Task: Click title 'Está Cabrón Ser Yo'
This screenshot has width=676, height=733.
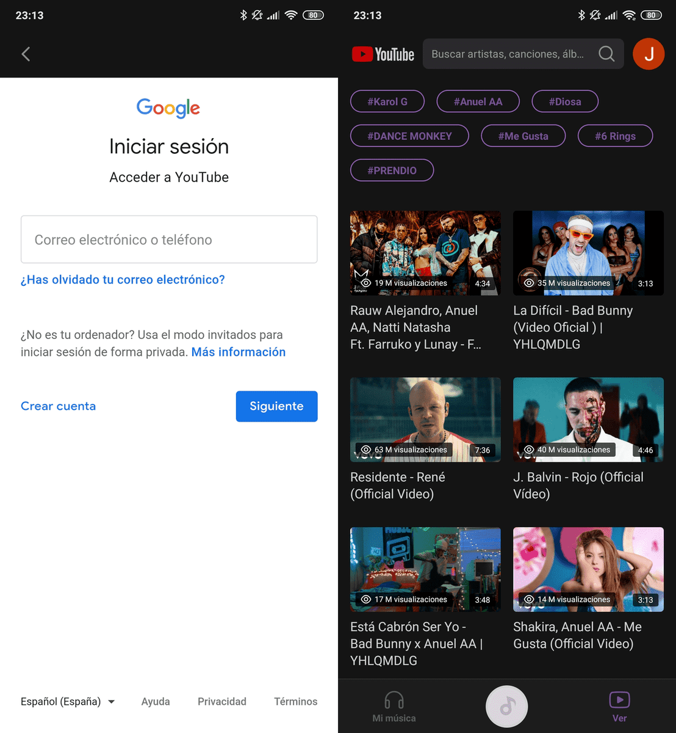Action: [417, 644]
